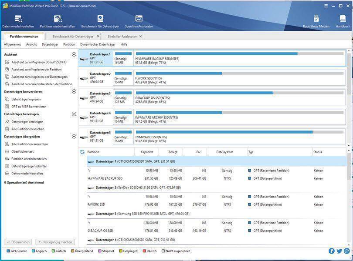Open Speicher-Analysator toolbar icon
This screenshot has width=353, height=261.
(x=139, y=21)
